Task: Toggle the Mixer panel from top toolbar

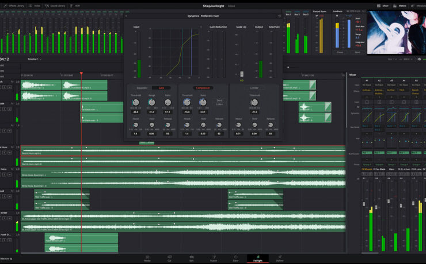Action: (382, 6)
